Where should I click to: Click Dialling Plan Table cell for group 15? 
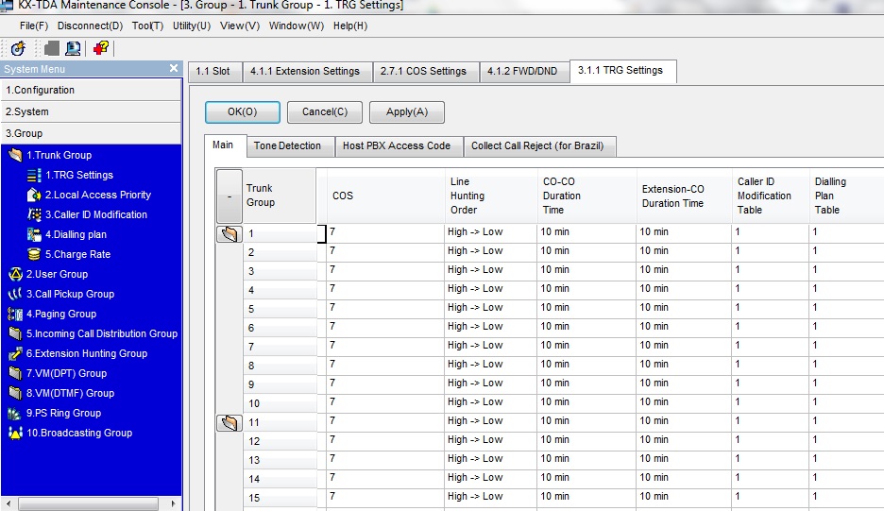(x=846, y=497)
